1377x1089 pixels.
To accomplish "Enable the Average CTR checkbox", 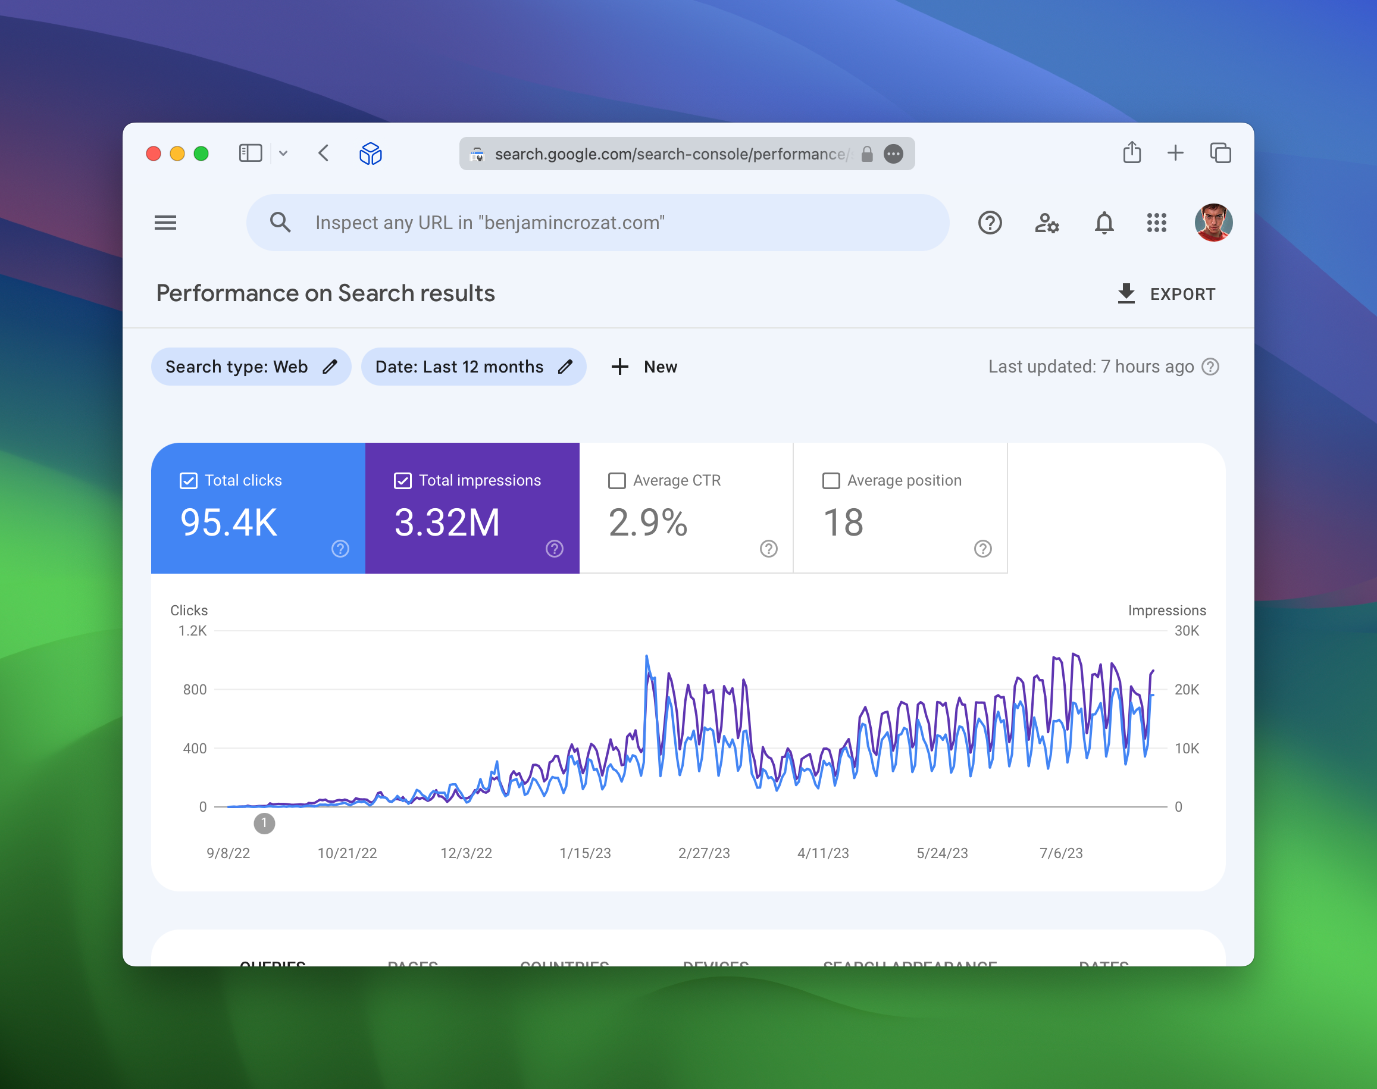I will (x=617, y=481).
